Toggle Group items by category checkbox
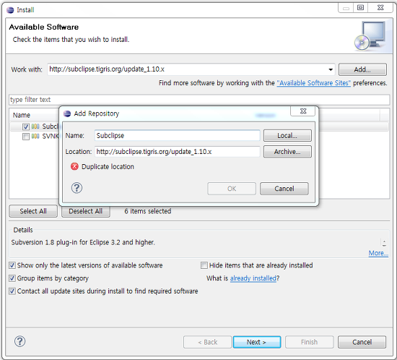Screen dimensions: 397x360 click(x=12, y=278)
